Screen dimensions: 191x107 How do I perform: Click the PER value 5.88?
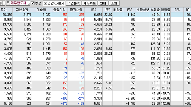(x=109, y=83)
